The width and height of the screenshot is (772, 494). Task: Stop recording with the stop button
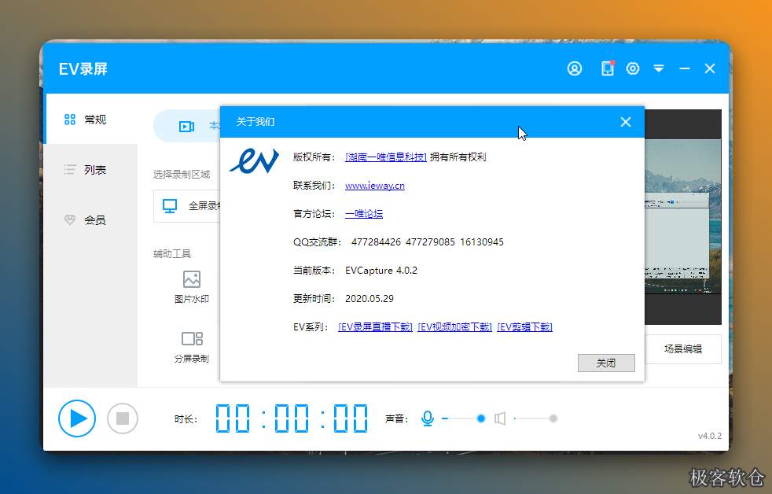123,418
